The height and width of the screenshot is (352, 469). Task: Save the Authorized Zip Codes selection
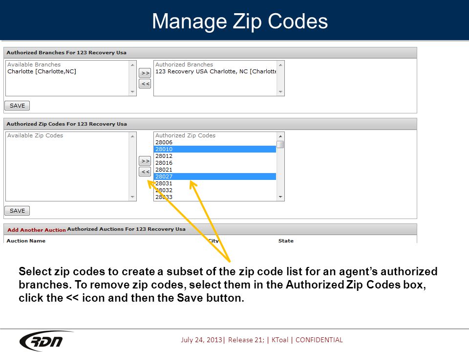click(17, 211)
